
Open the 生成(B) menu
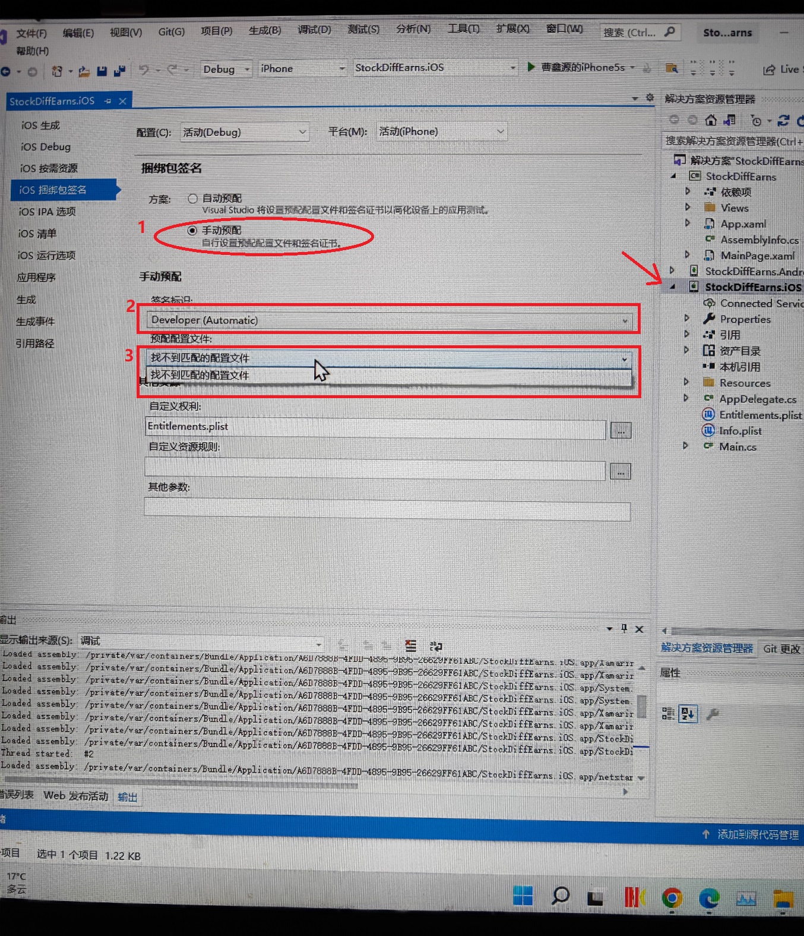click(265, 30)
